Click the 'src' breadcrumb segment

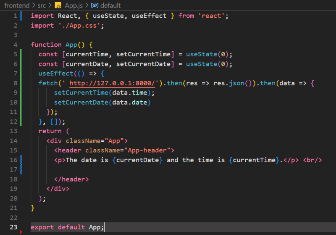click(x=42, y=5)
